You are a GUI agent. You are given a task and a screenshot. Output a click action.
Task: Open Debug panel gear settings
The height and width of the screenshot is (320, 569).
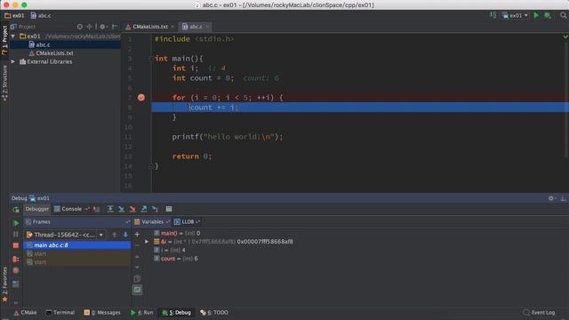click(551, 198)
